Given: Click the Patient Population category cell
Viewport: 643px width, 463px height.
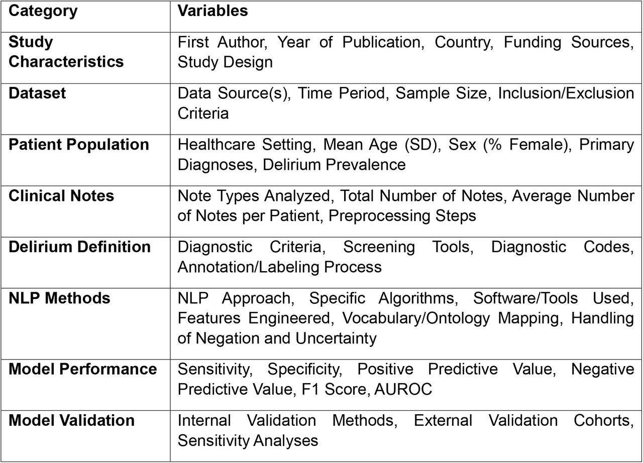Looking at the screenshot, I should (79, 145).
